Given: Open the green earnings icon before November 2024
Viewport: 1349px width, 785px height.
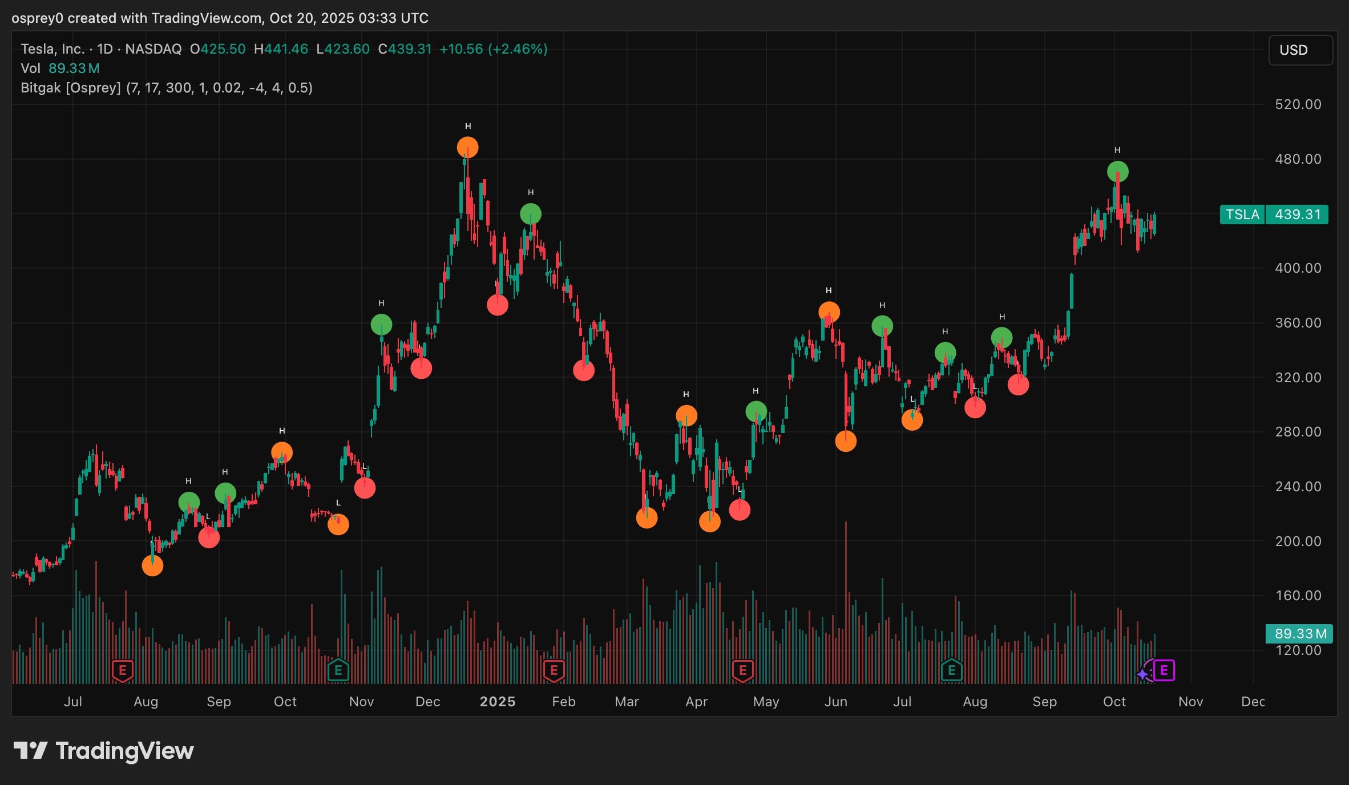Looking at the screenshot, I should pos(338,671).
